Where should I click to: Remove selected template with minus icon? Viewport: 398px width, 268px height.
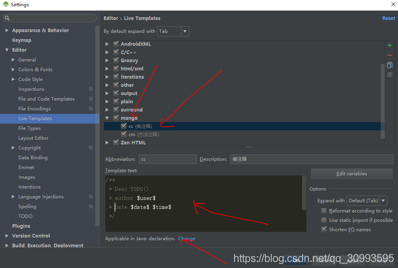pos(390,55)
